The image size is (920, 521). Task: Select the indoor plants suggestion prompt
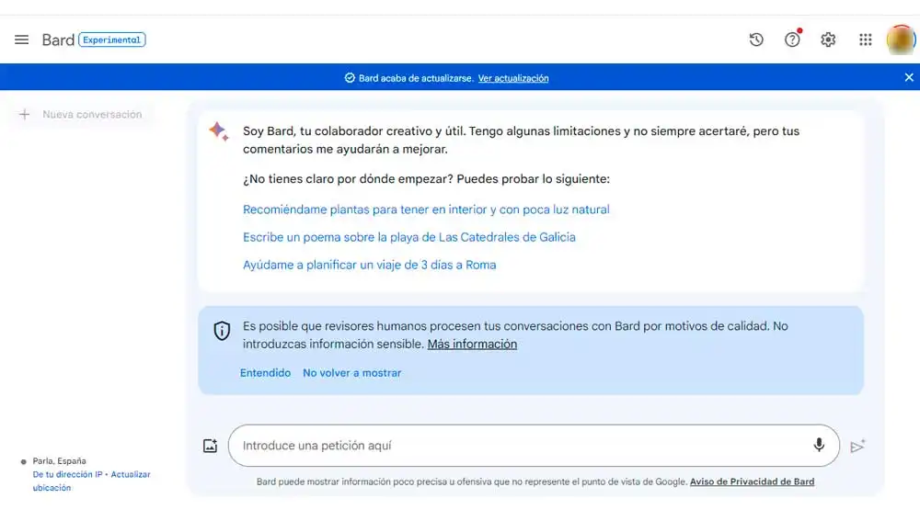point(426,210)
